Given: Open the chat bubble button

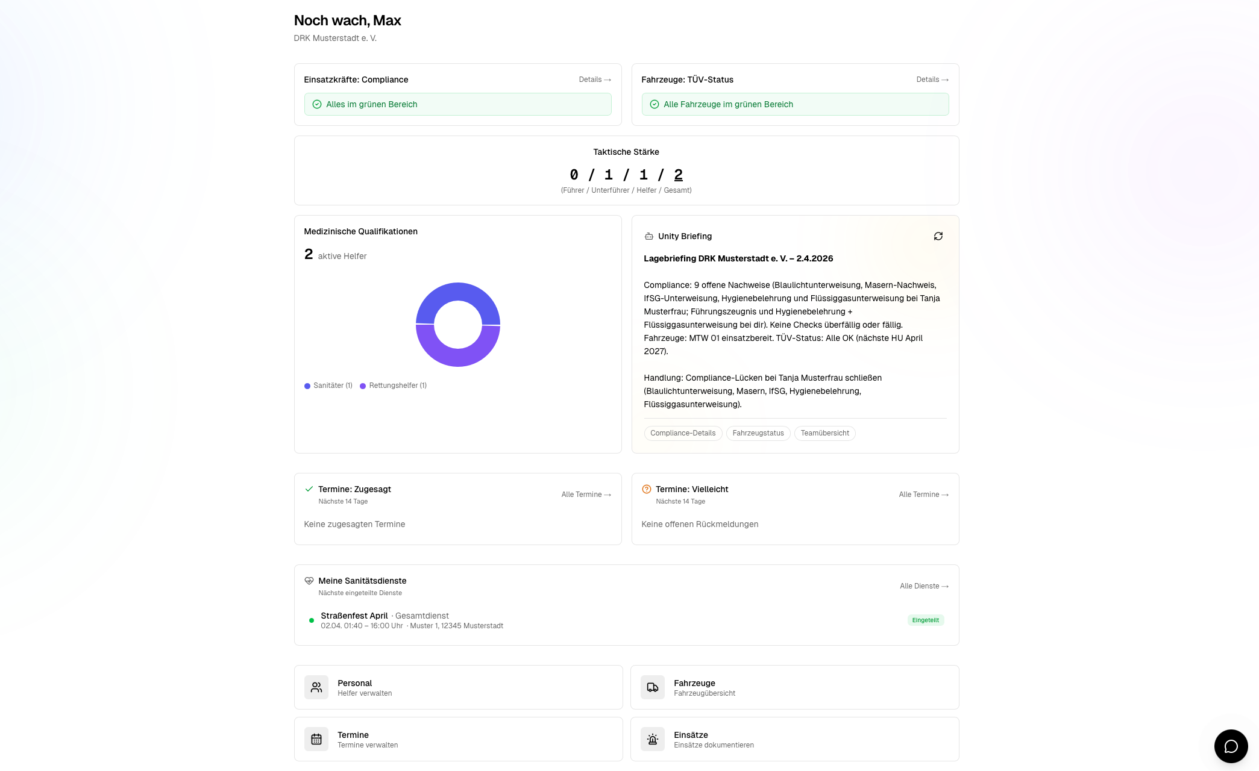Looking at the screenshot, I should [x=1231, y=746].
